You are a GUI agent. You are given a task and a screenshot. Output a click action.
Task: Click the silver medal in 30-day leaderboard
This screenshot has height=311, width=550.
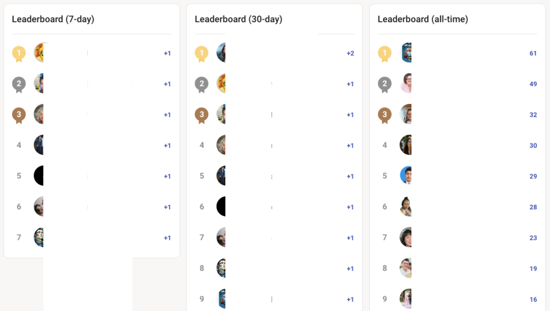[202, 84]
